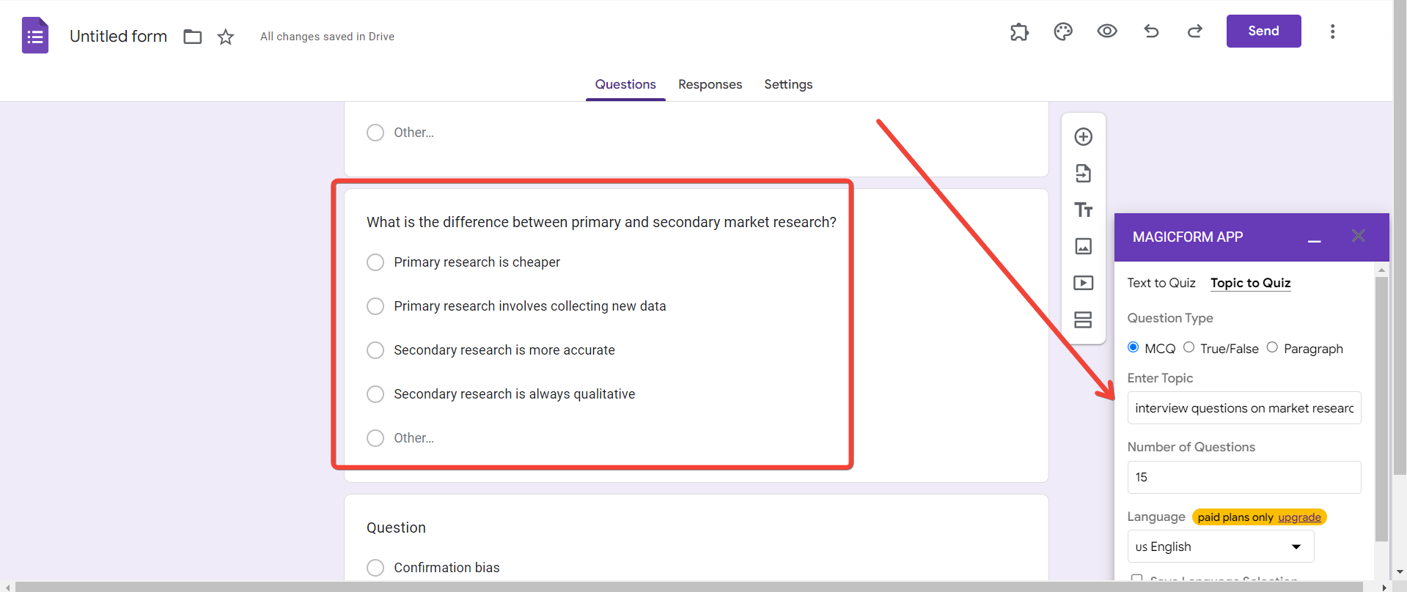Select 'Primary research is cheaper' option
The width and height of the screenshot is (1407, 592).
tap(375, 262)
